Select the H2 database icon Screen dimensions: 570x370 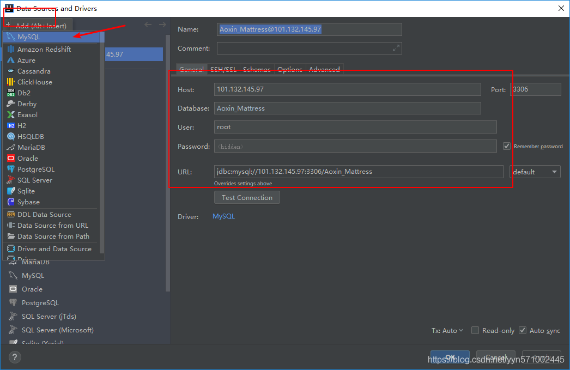click(11, 125)
